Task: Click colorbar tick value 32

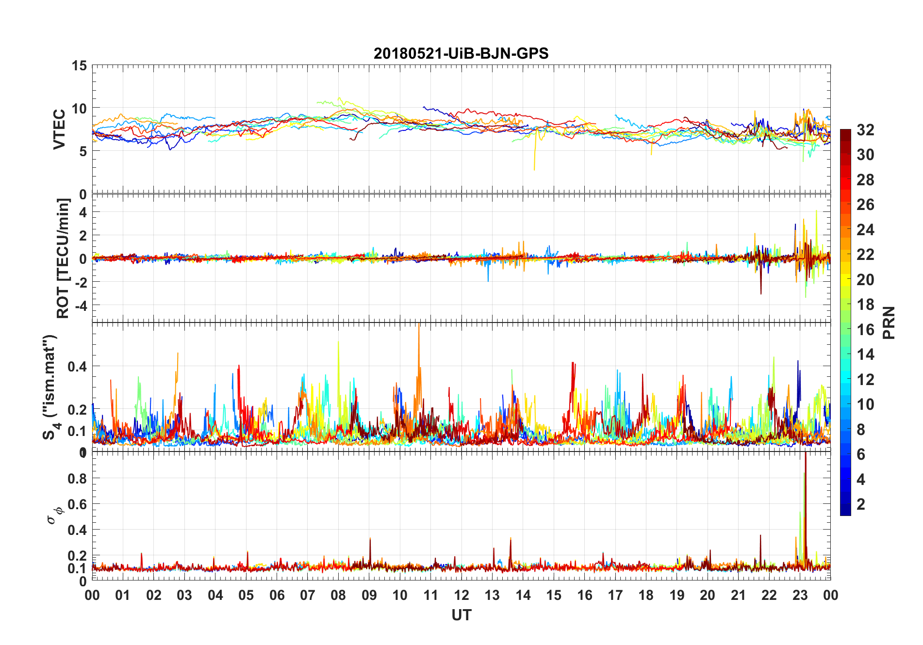Action: (865, 129)
